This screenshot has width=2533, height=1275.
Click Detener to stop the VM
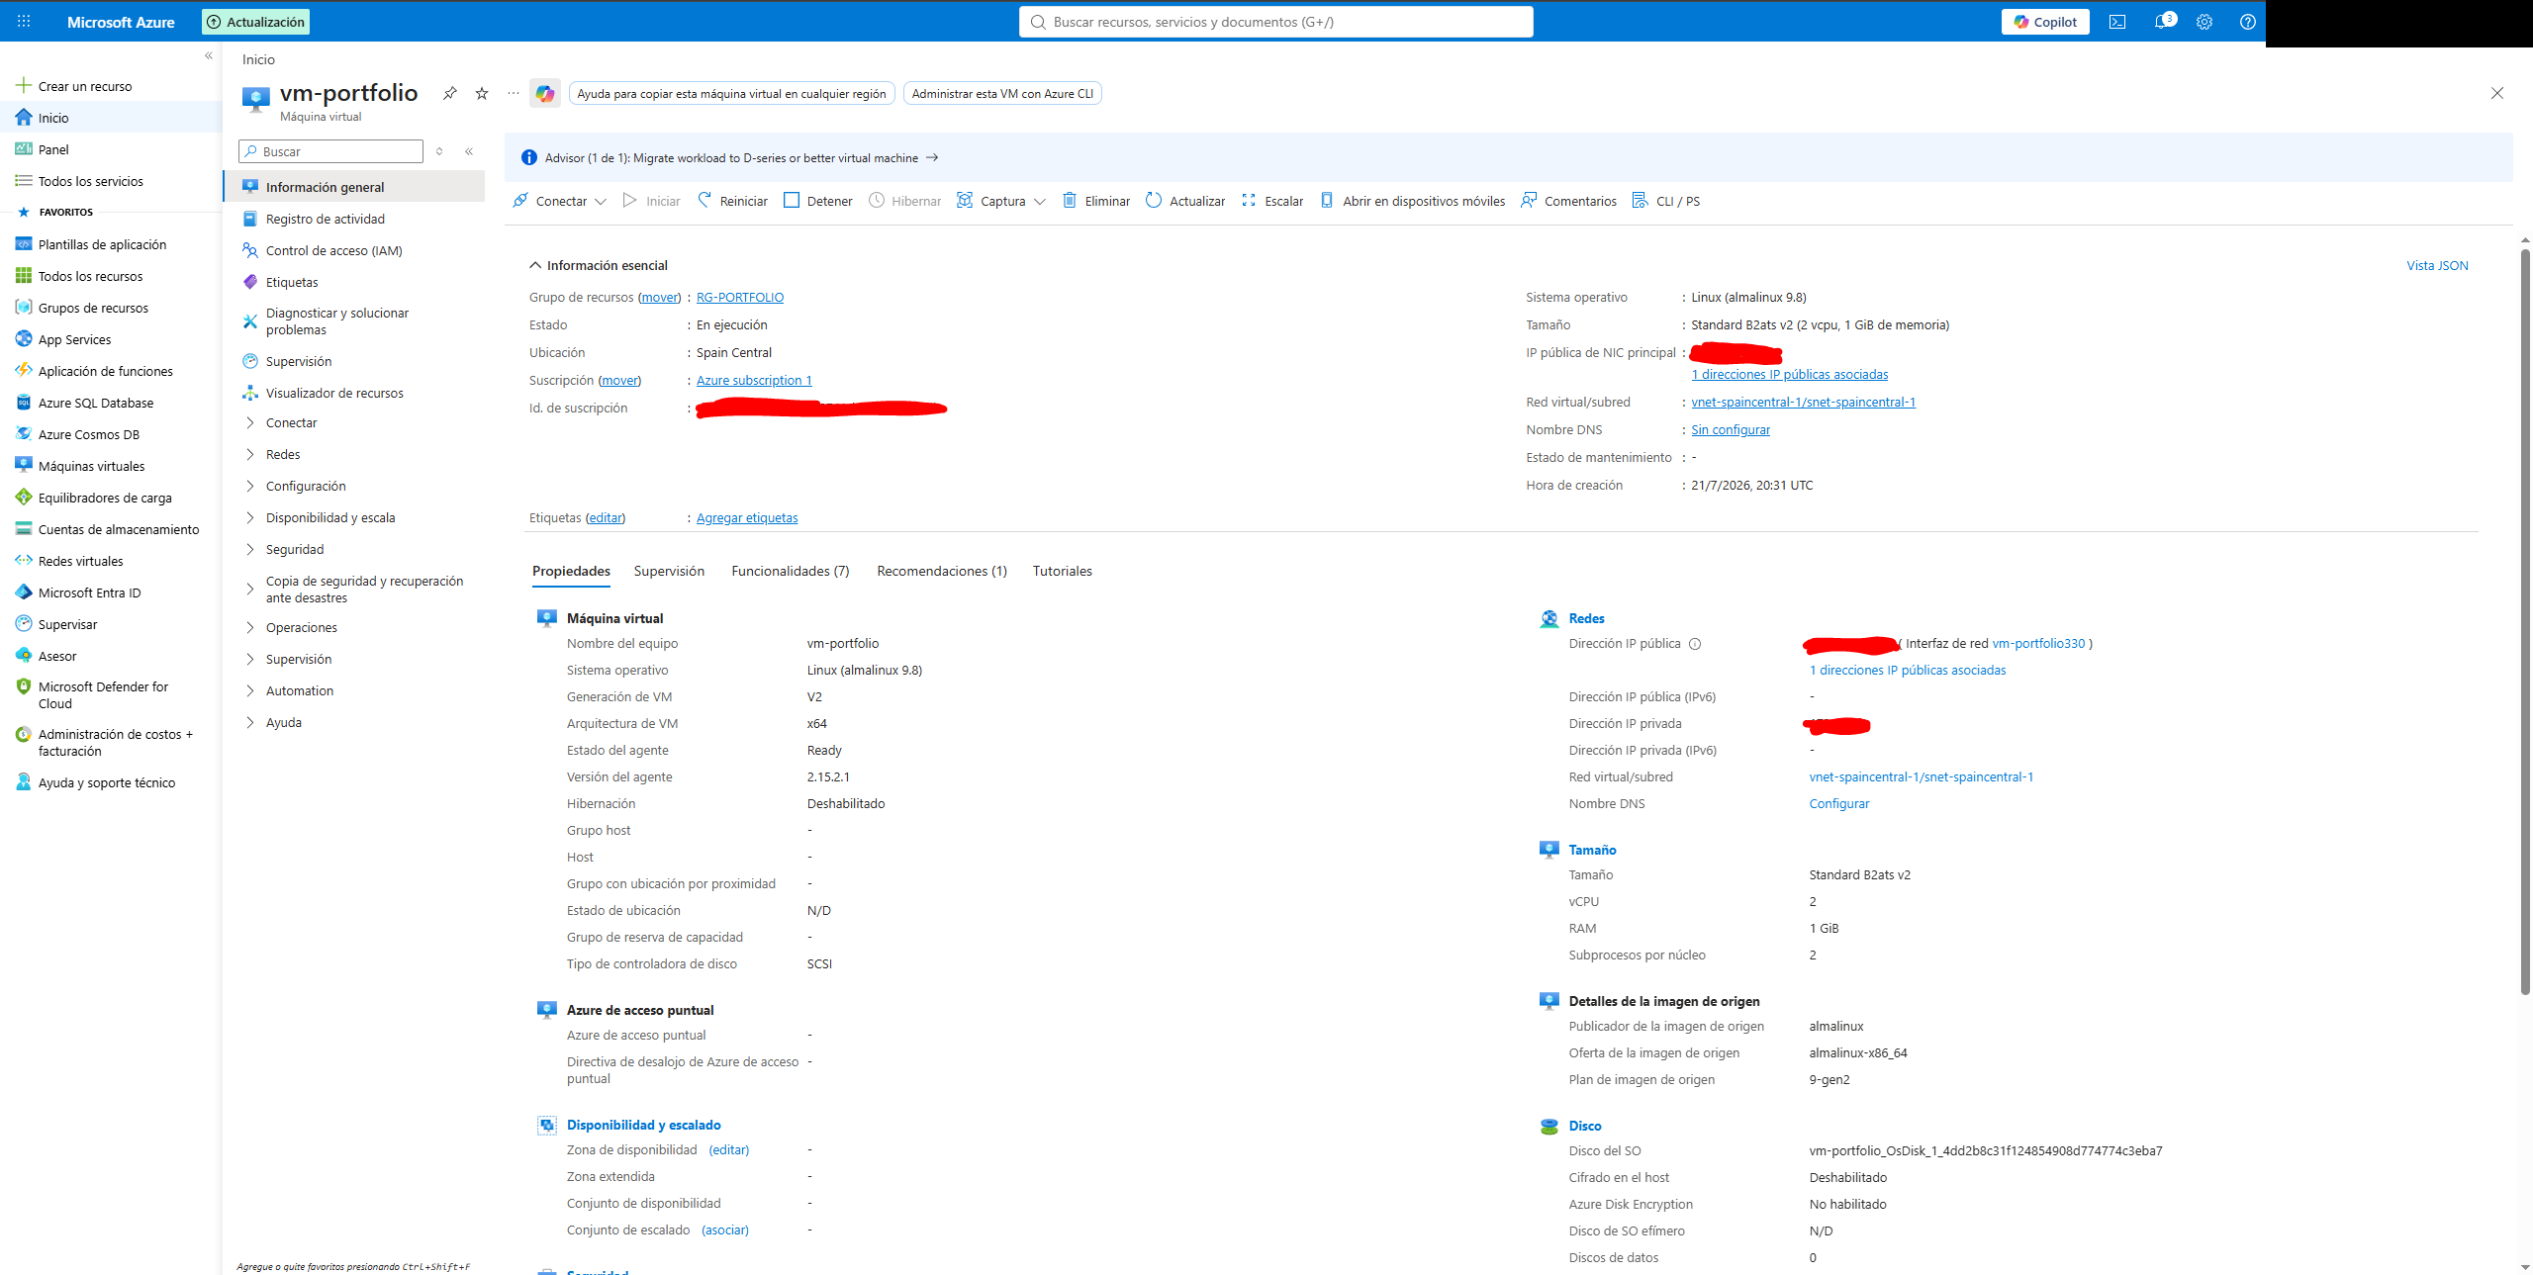pos(818,201)
